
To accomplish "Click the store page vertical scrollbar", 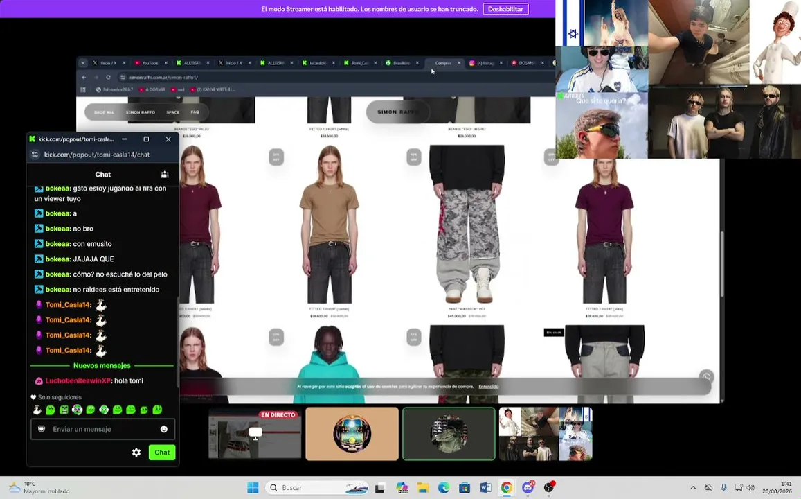I will (722, 263).
